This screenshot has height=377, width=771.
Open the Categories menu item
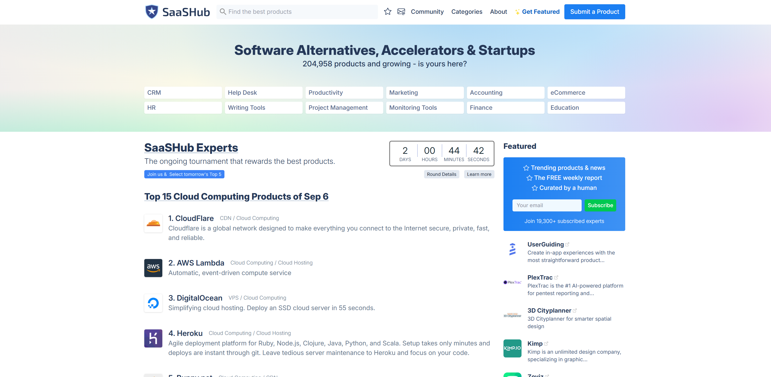coord(467,12)
